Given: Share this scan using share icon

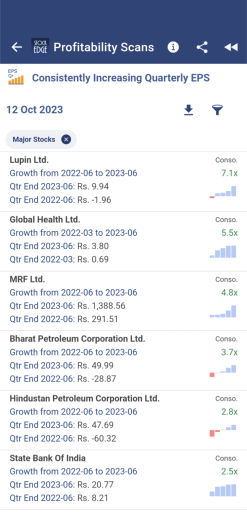Looking at the screenshot, I should coord(202,47).
